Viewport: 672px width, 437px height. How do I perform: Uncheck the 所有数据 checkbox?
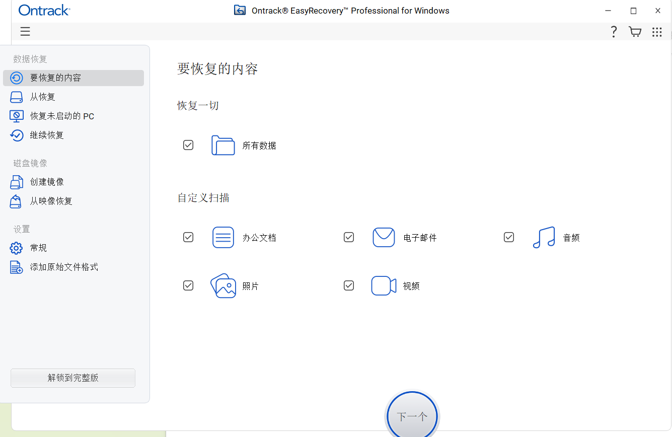(188, 145)
